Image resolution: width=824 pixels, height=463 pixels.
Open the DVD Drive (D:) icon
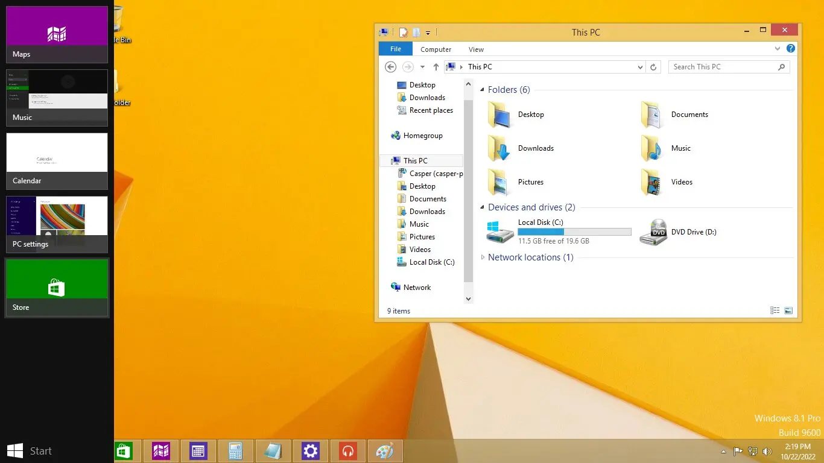tap(653, 232)
